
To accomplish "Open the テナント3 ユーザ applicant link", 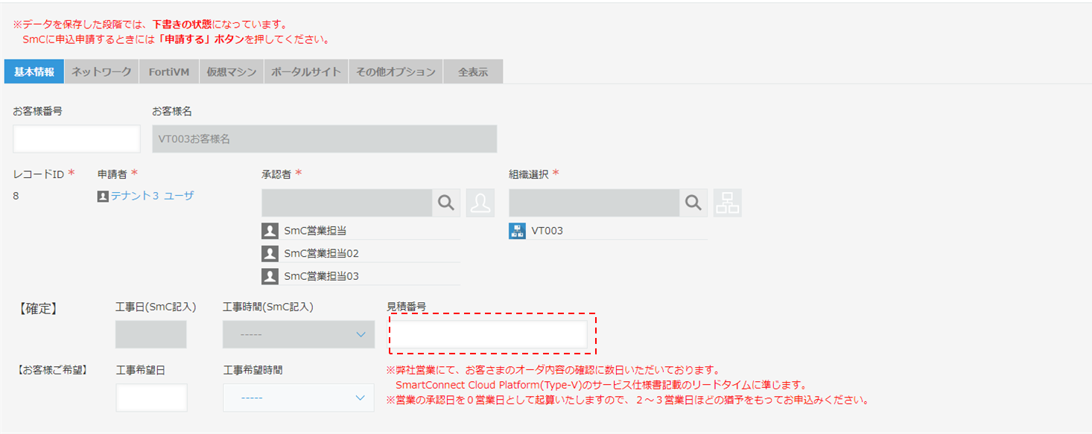I will click(x=153, y=197).
